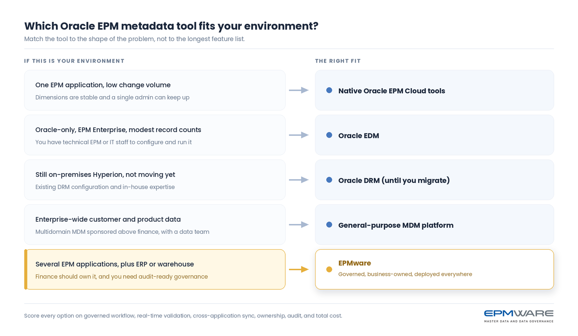This screenshot has width=578, height=336.
Task: Click the 'General-purpose MDM platform' label
Action: point(396,225)
